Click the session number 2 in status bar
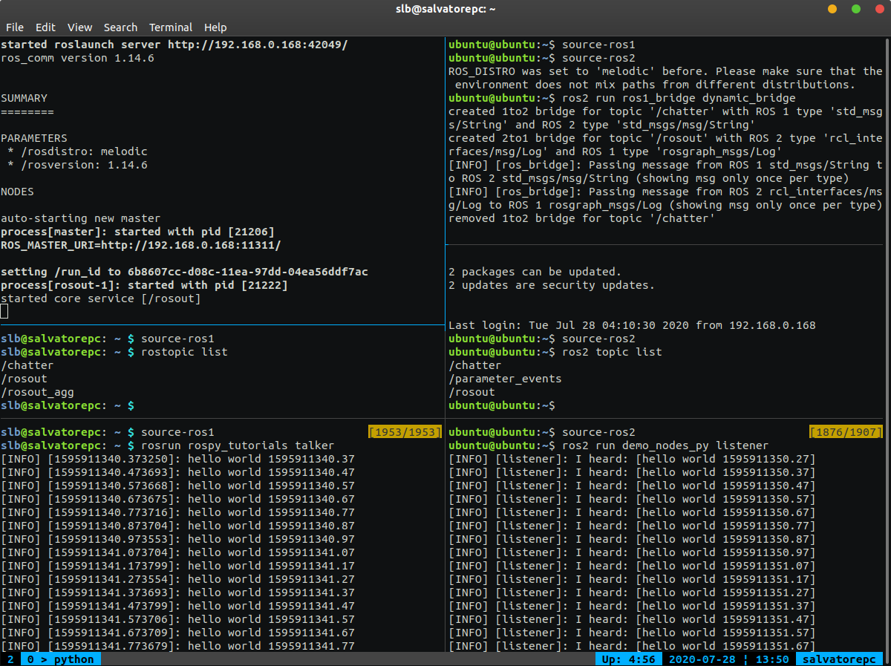This screenshot has width=891, height=666. [10, 659]
